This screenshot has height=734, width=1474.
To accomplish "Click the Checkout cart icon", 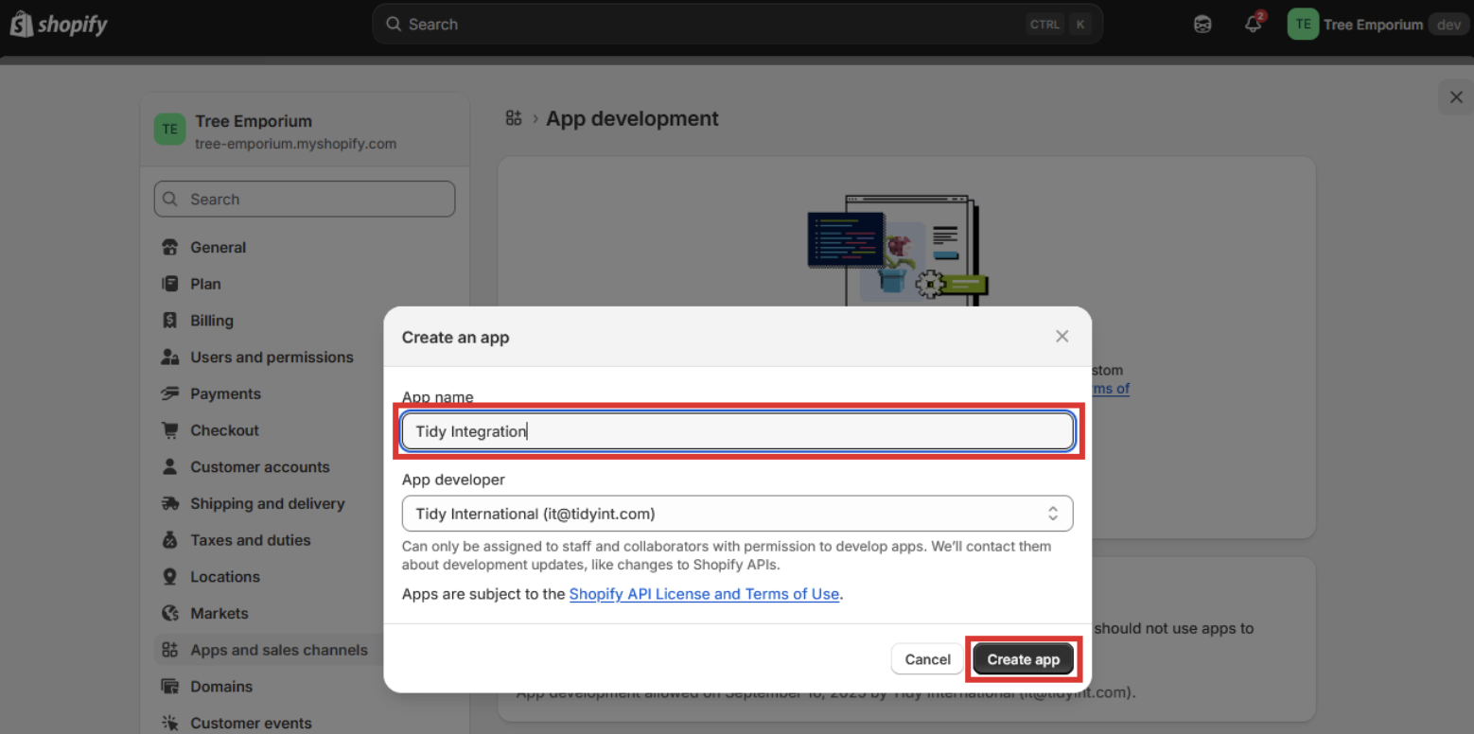I will click(x=170, y=430).
